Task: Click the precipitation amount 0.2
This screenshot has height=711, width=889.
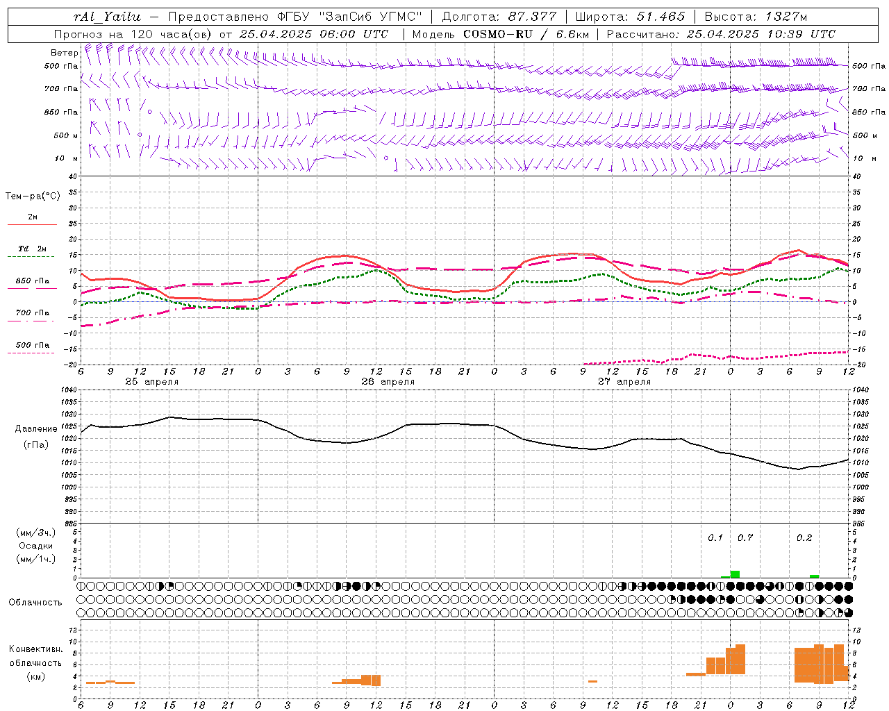Action: tap(804, 538)
